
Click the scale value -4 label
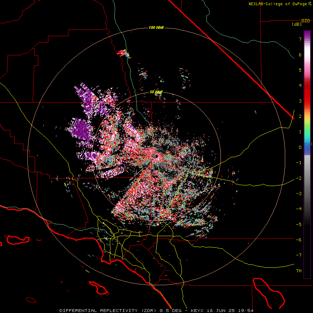point(299,209)
